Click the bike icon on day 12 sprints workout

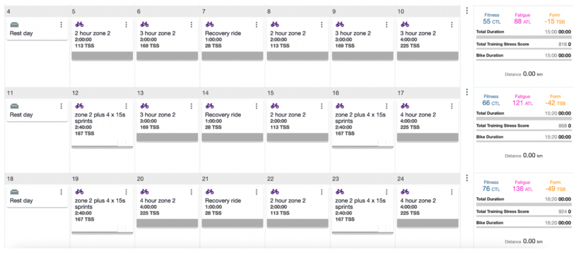tap(79, 106)
